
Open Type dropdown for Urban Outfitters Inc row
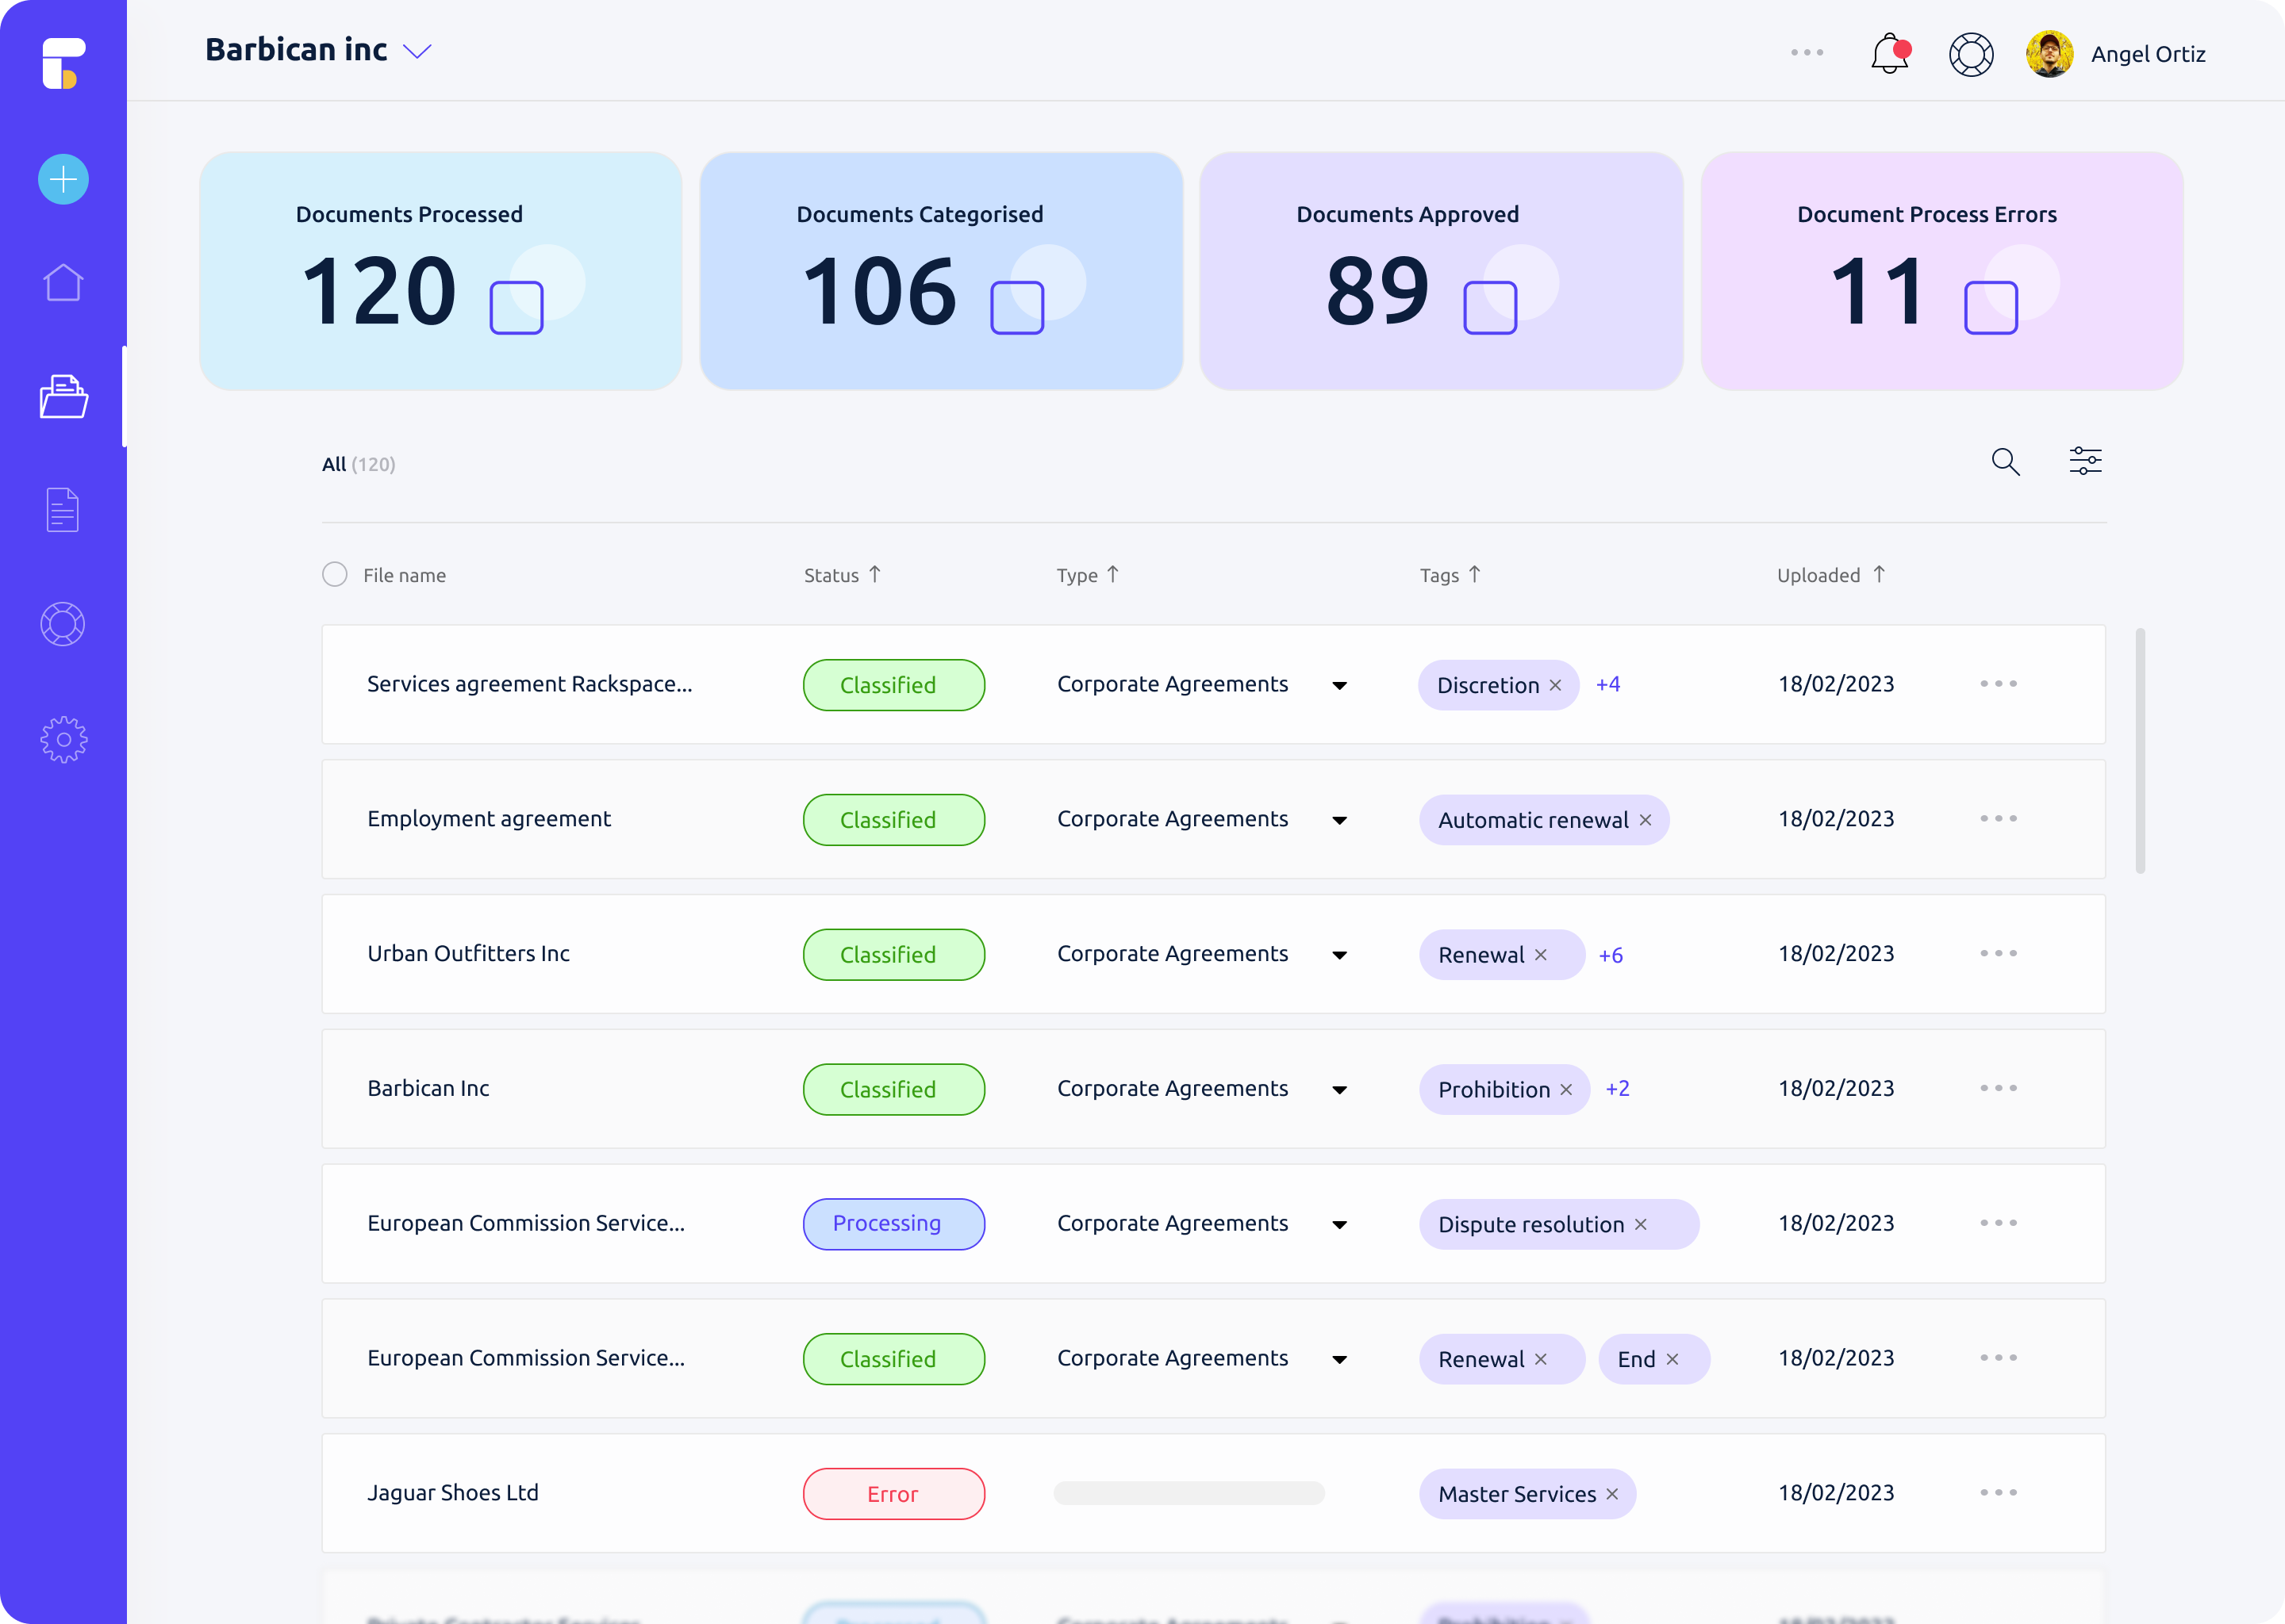tap(1339, 956)
